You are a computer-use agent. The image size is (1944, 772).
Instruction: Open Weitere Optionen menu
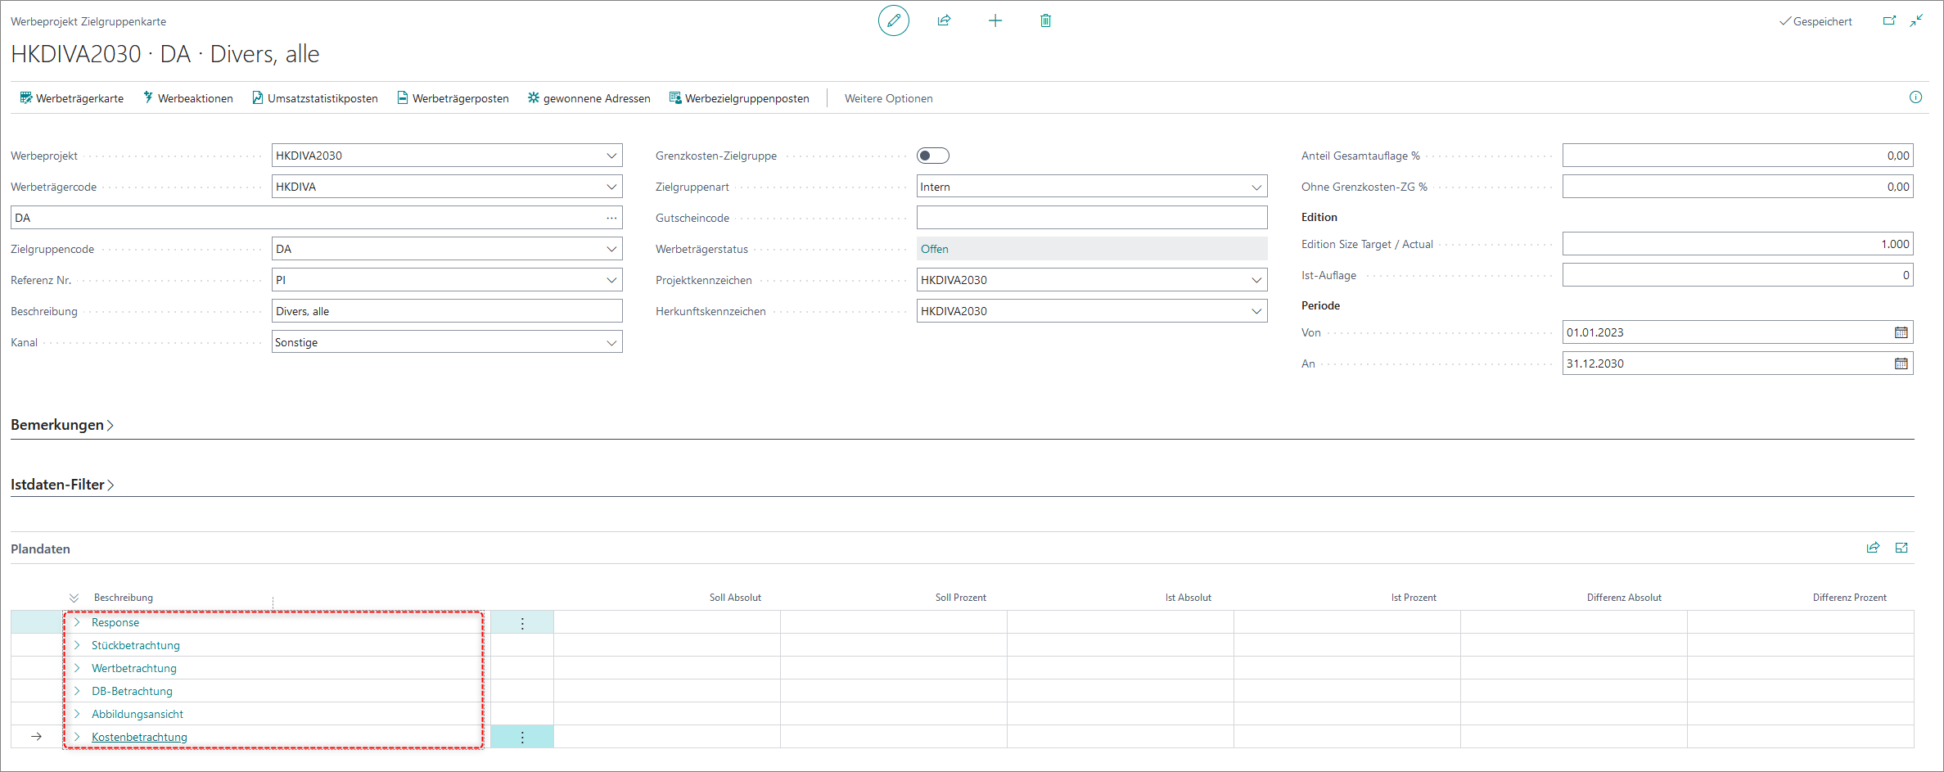888,98
